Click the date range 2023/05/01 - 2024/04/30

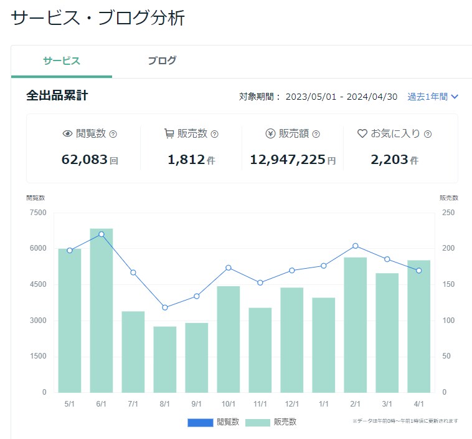tap(341, 97)
